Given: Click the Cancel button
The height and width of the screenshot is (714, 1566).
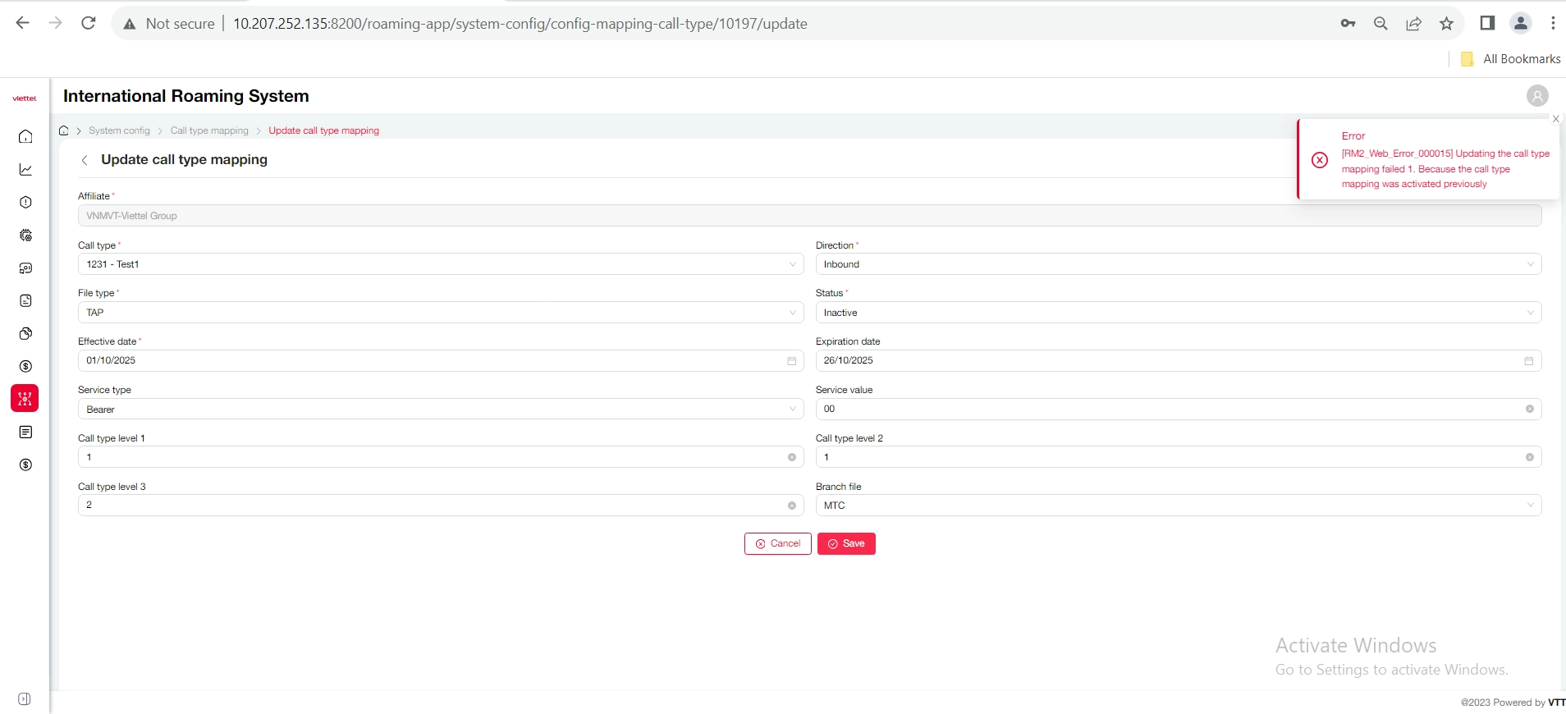Looking at the screenshot, I should click(777, 544).
